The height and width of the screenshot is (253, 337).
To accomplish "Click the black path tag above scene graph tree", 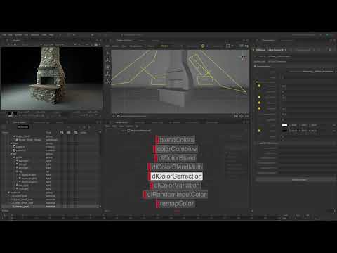I will (23, 127).
